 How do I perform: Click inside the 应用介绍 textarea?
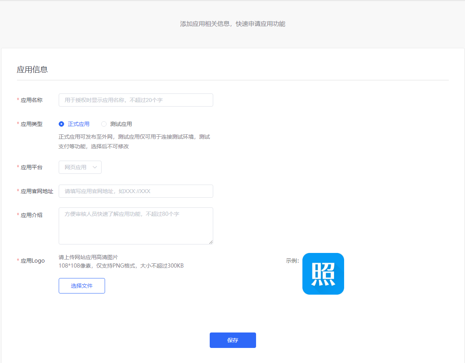(x=136, y=226)
